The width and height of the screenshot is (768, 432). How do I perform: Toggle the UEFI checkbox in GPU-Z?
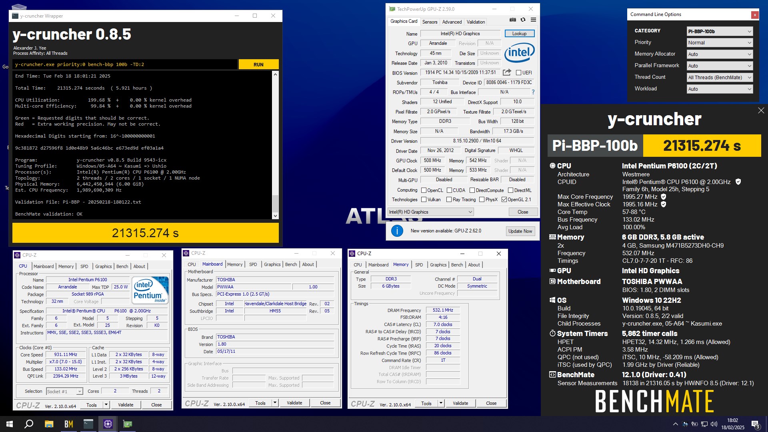pyautogui.click(x=518, y=73)
